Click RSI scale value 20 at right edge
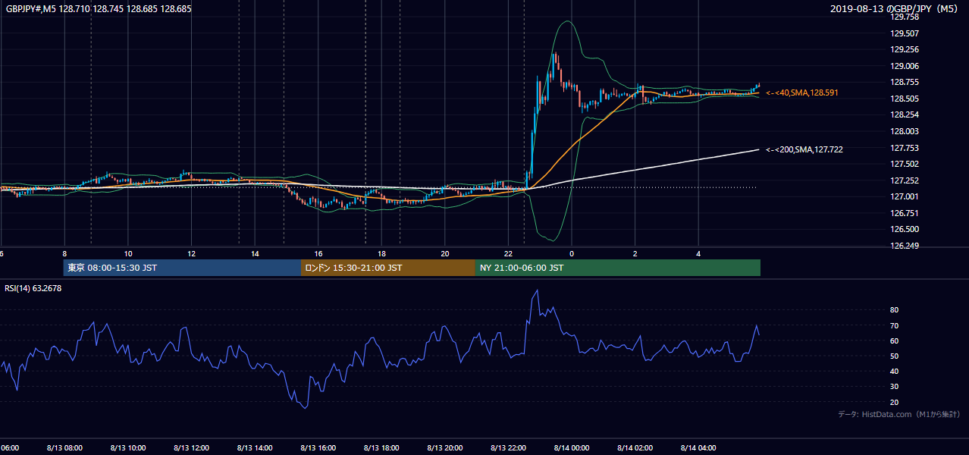The image size is (969, 455). coord(894,402)
